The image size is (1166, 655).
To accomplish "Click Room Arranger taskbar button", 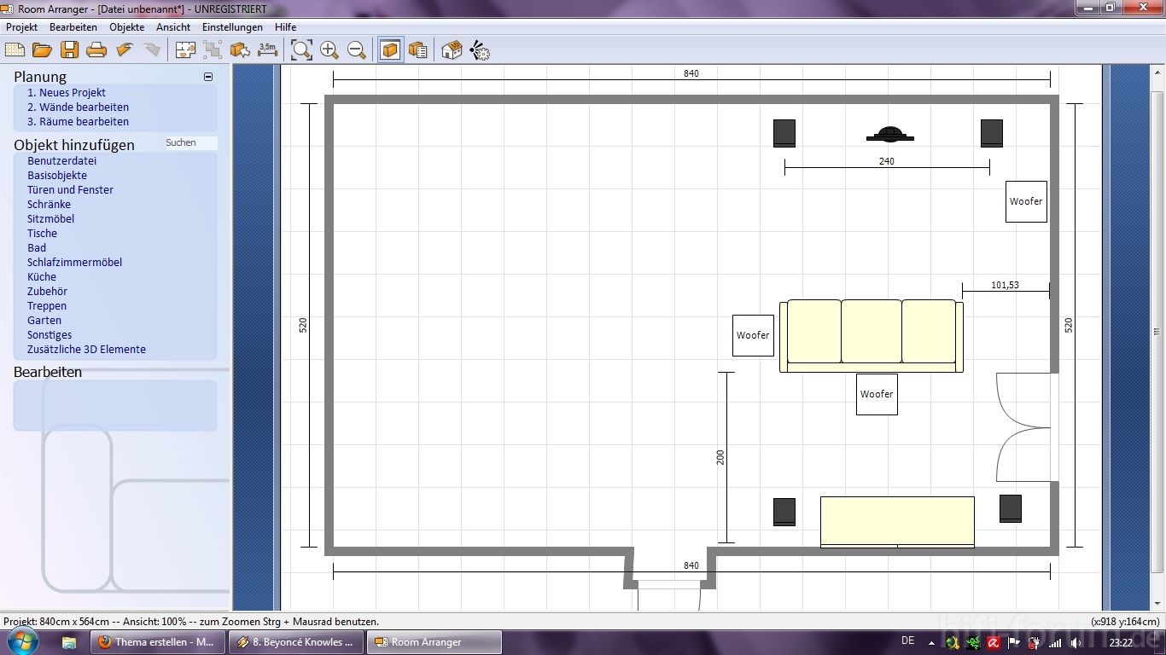I will tap(434, 642).
